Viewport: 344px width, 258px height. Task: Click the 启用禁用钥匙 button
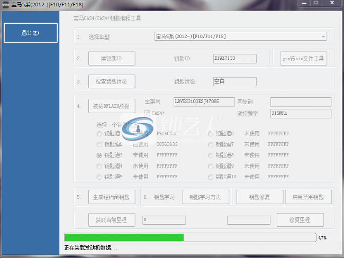click(x=308, y=197)
